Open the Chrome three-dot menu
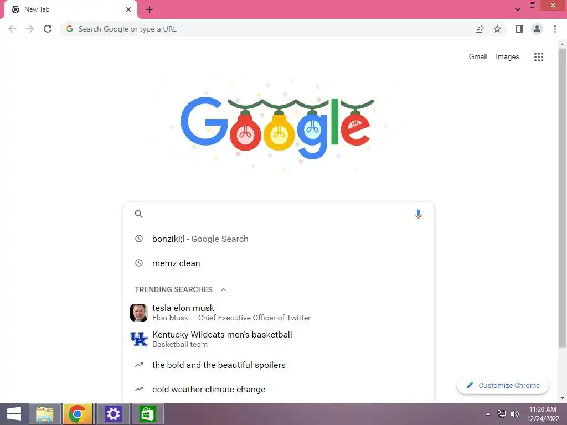567x425 pixels. [x=555, y=29]
